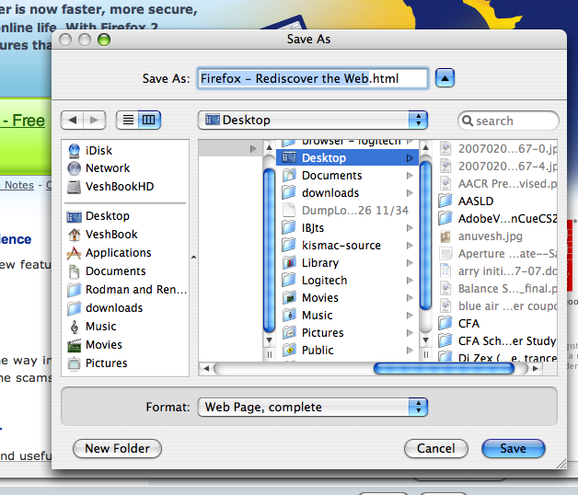Go back with the left arrow button
Viewport: 578px width, 495px height.
72,120
